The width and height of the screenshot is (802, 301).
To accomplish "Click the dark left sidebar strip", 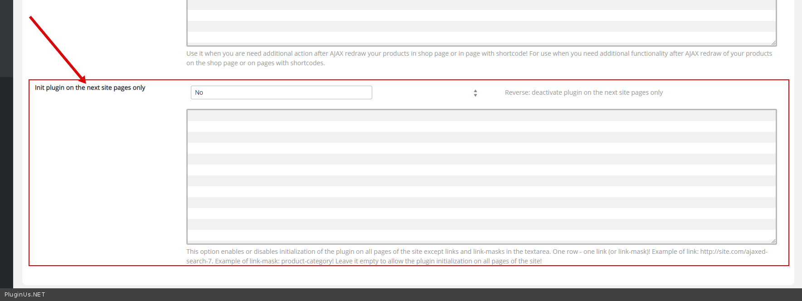I will (x=6, y=181).
